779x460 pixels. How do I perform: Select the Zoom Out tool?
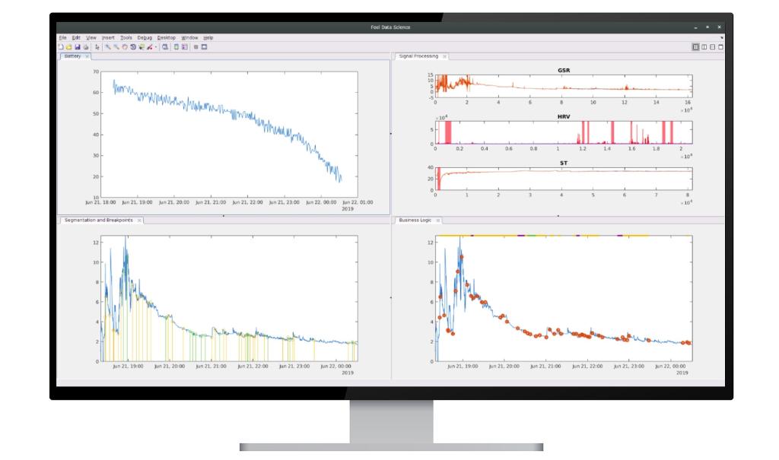coord(116,47)
